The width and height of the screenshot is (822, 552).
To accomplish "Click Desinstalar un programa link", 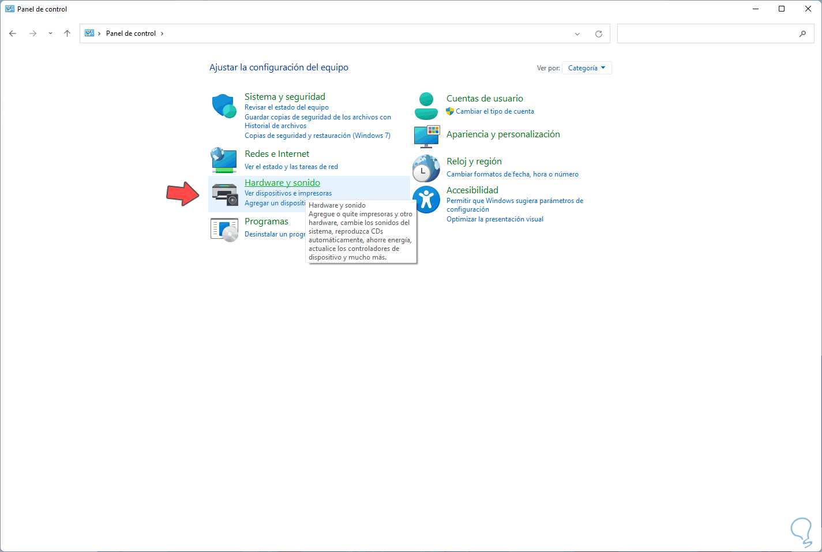I will tap(275, 234).
